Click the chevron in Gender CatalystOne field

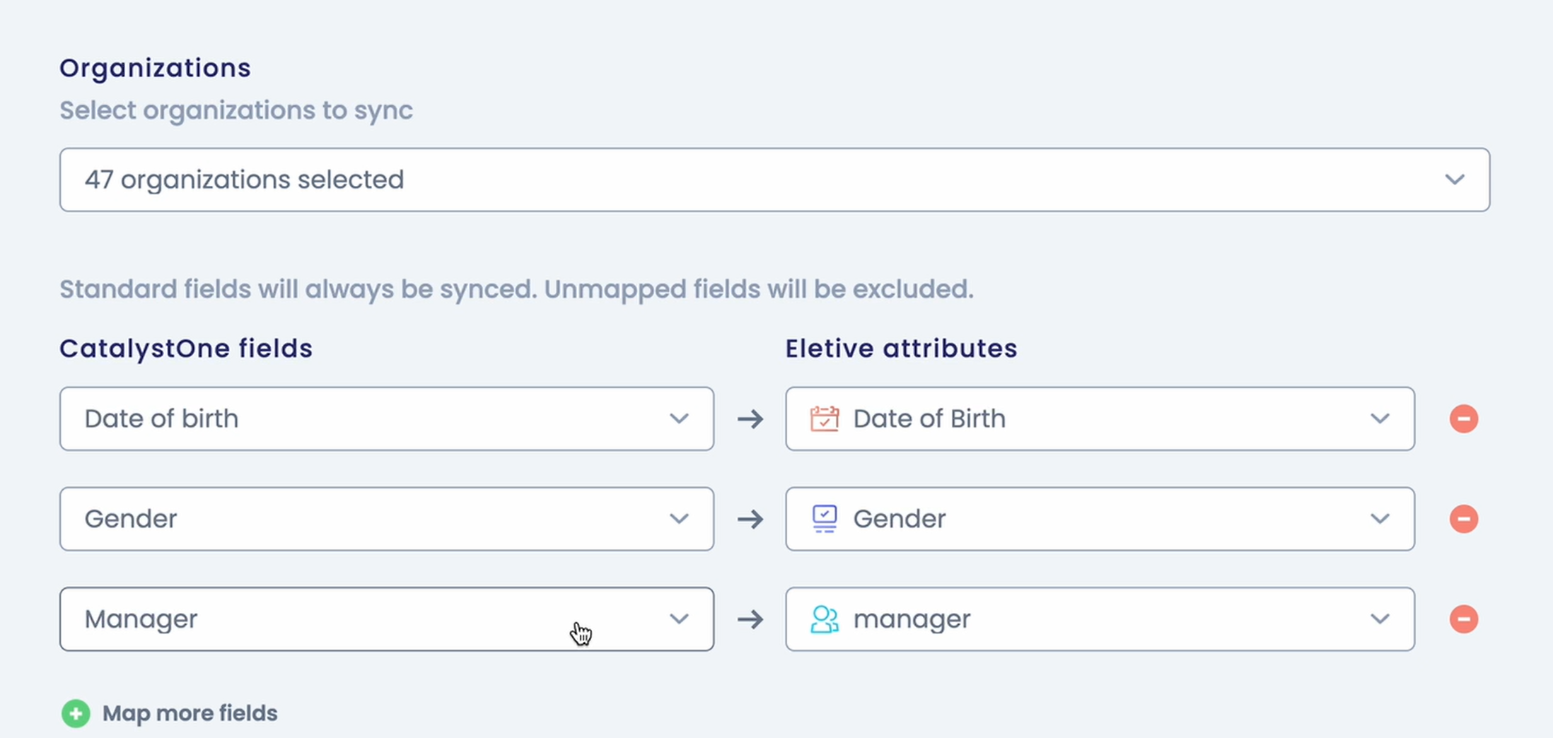[679, 519]
